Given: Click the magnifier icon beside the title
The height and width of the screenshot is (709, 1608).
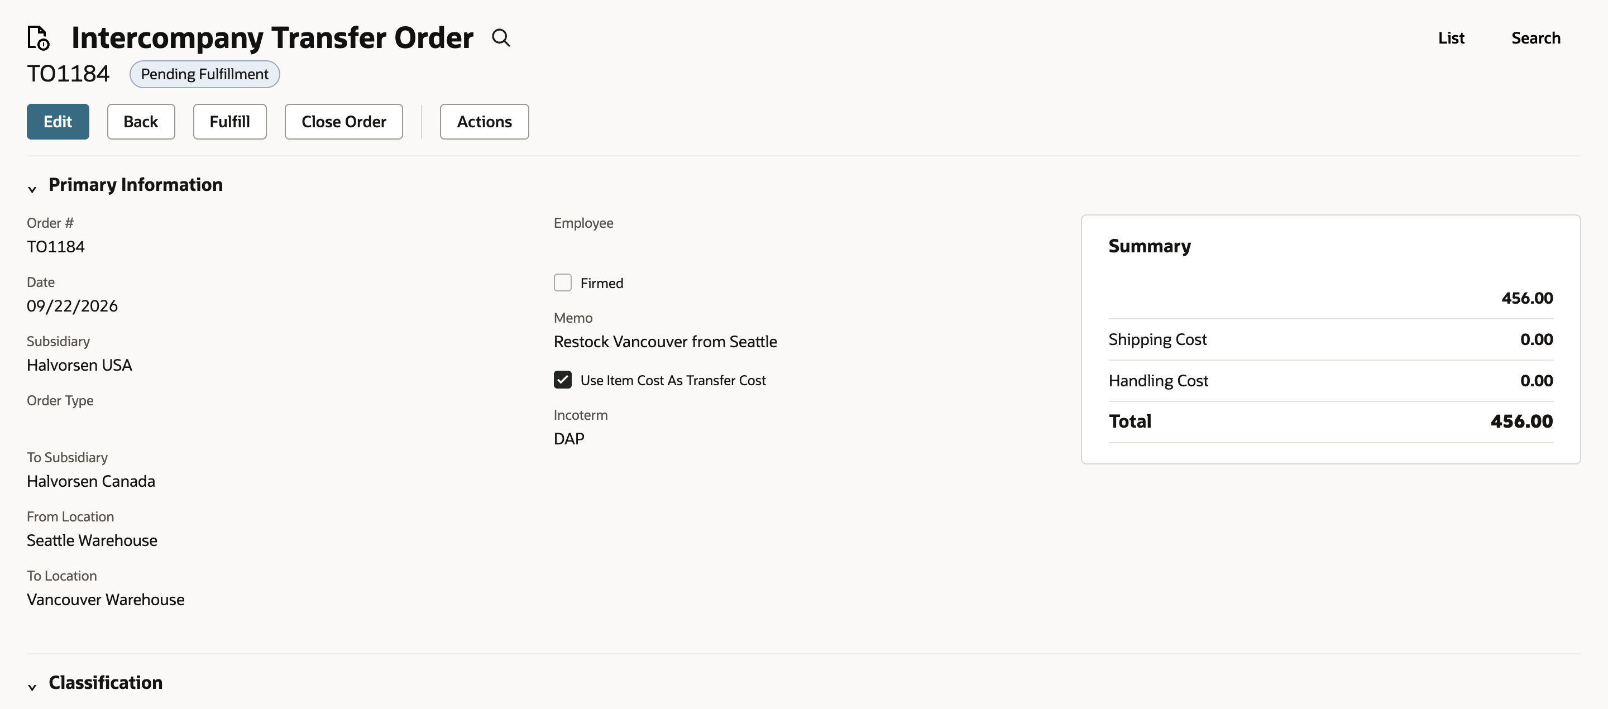Looking at the screenshot, I should (501, 37).
